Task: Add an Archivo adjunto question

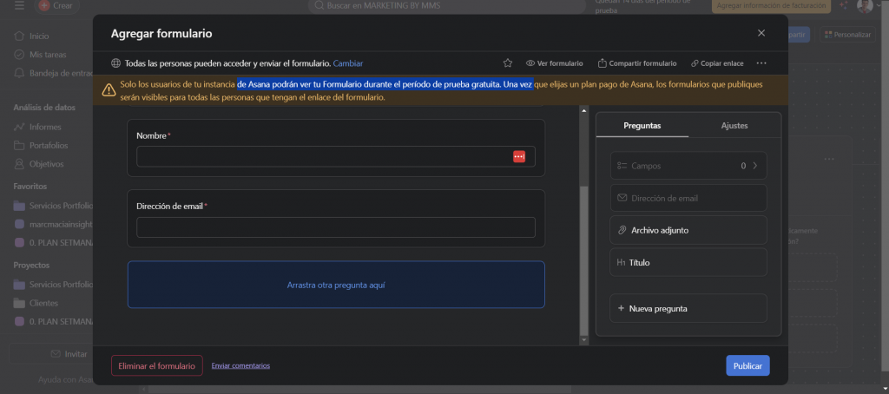Action: click(x=688, y=230)
